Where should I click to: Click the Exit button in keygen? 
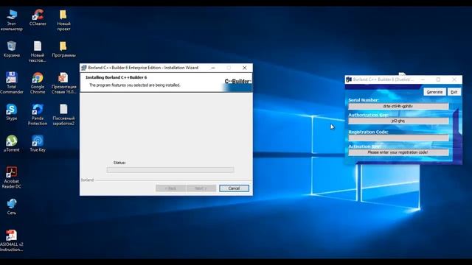454,92
